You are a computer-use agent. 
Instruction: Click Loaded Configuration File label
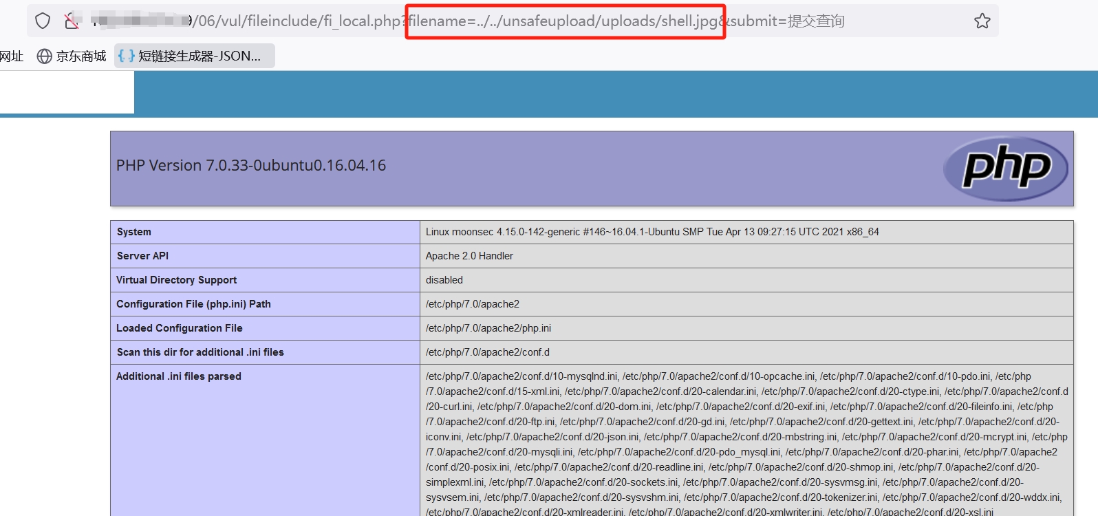tap(180, 328)
